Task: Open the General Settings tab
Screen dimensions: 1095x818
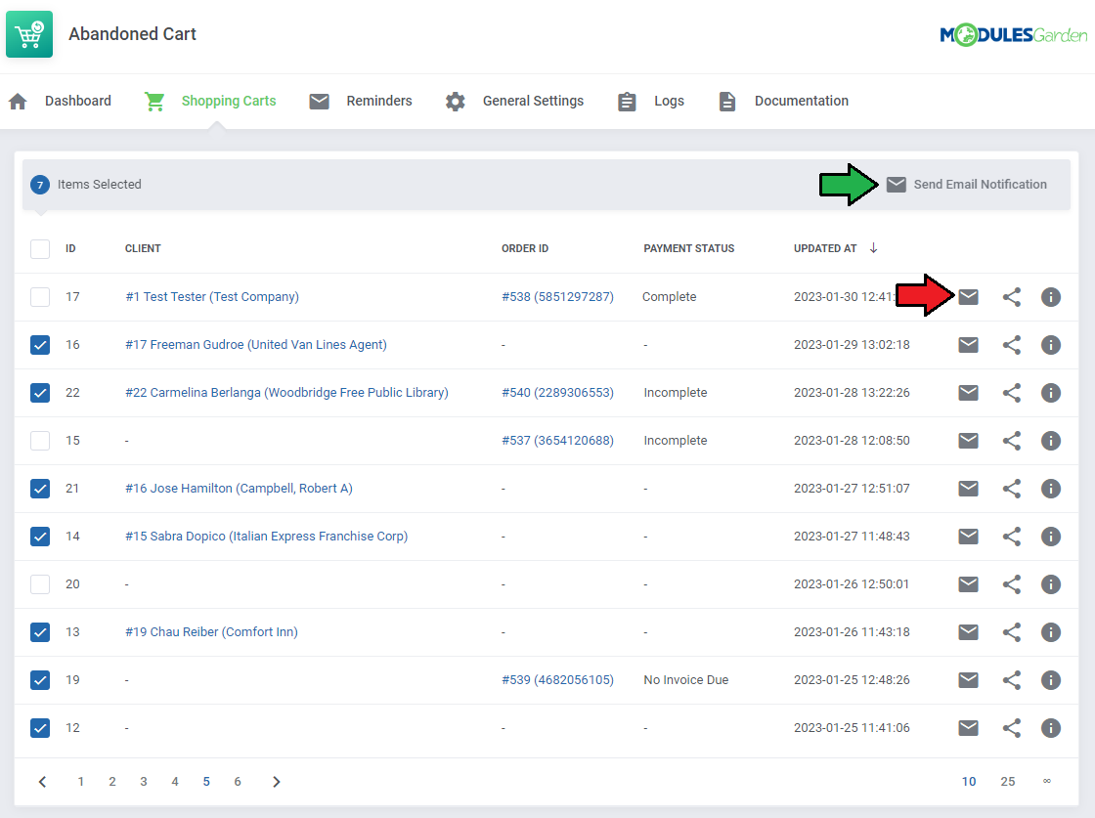Action: [x=514, y=102]
